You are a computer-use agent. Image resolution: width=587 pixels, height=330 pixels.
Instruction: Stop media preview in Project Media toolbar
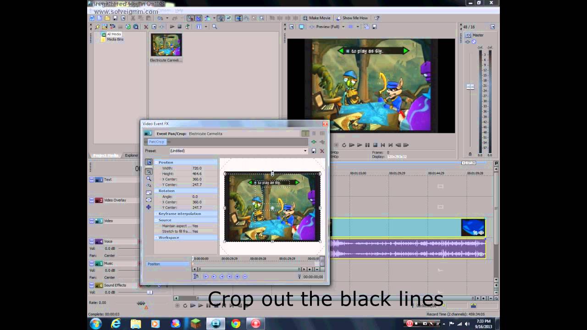point(179,27)
